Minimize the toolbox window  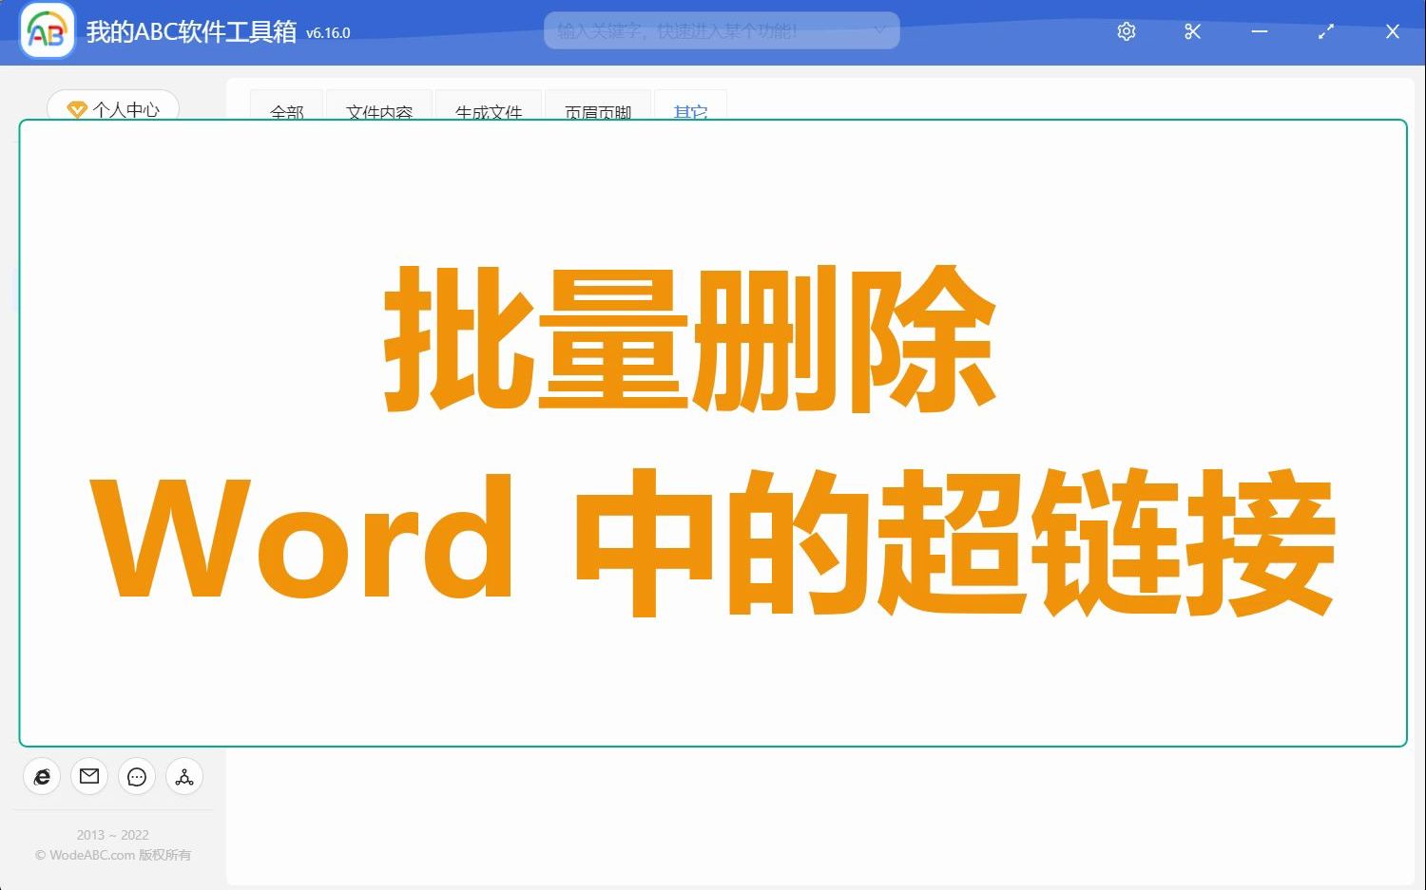1260,31
